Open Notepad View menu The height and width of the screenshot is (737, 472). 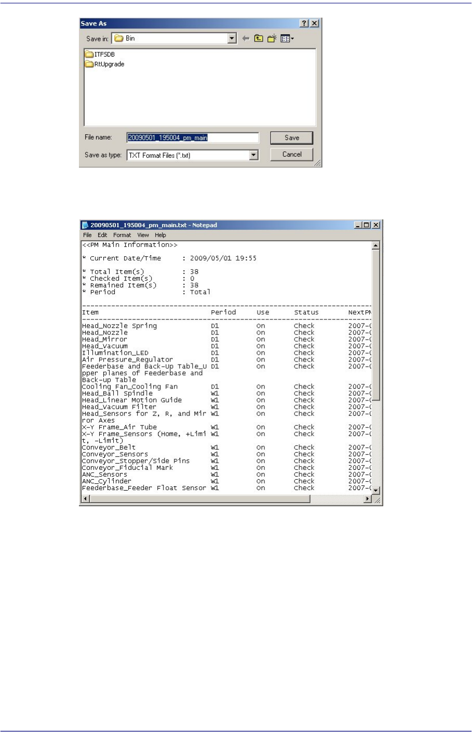tap(143, 235)
